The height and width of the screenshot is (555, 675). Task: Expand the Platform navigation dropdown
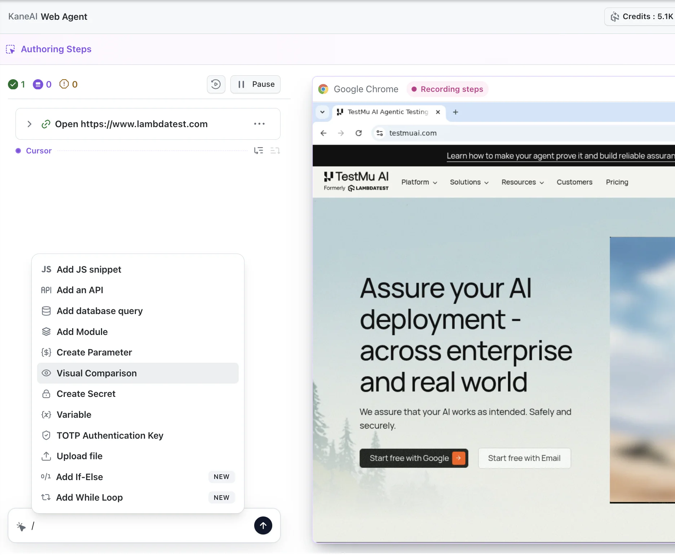point(419,182)
